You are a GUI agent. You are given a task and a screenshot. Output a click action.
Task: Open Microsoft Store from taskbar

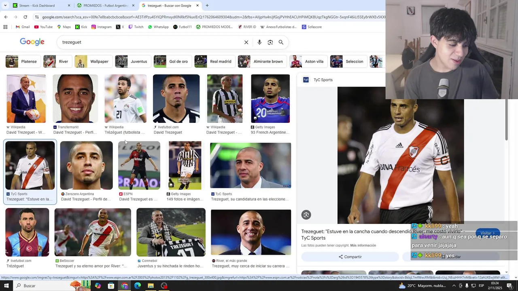click(111, 286)
